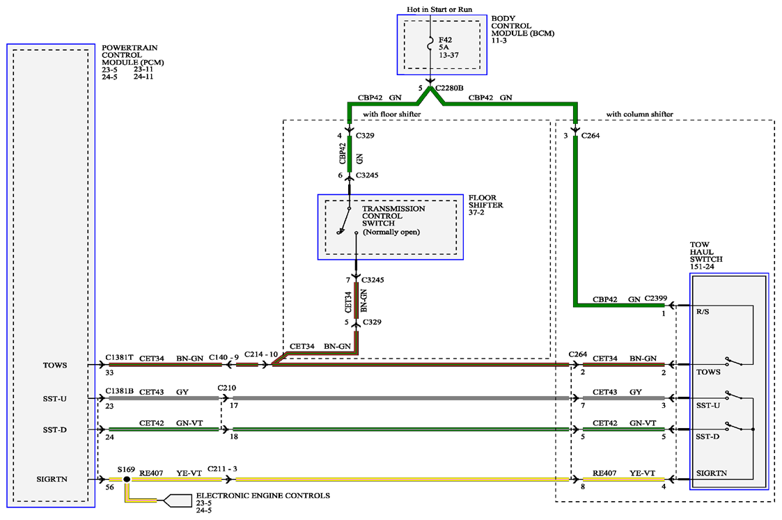Image resolution: width=782 pixels, height=520 pixels.
Task: Click the C264 label at pin 3
Action: point(591,135)
